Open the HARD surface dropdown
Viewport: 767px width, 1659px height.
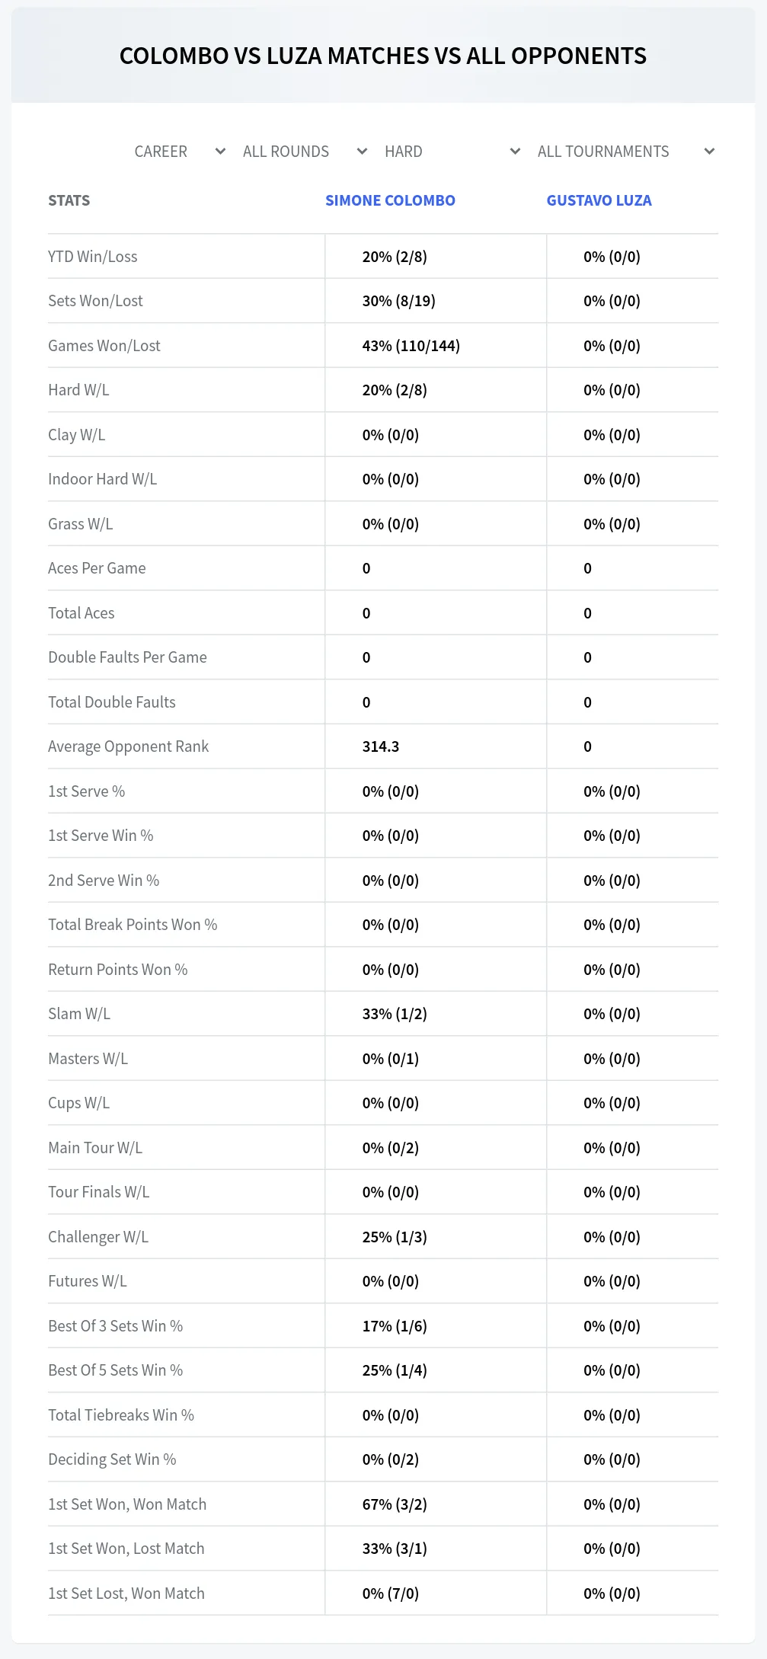point(452,152)
